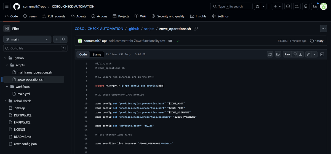Switch to the Code view toggle
The width and height of the screenshot is (331, 154).
click(83, 54)
